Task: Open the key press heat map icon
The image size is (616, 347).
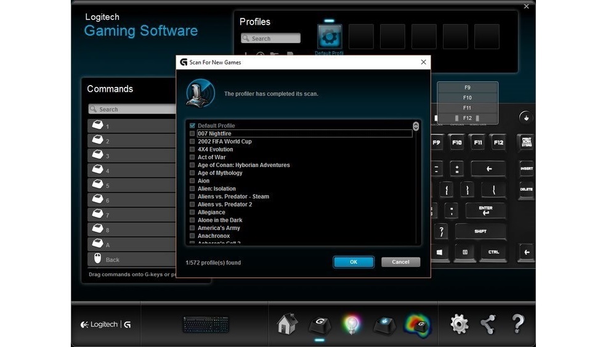Action: point(417,324)
